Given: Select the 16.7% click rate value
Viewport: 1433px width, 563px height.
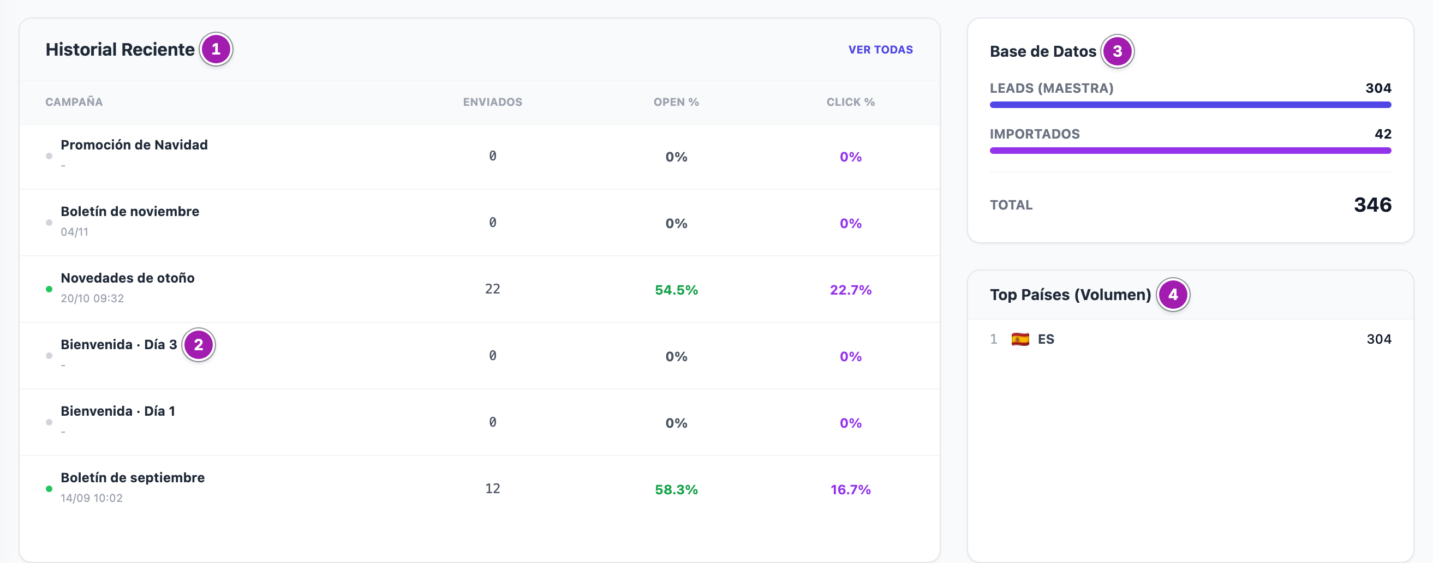Looking at the screenshot, I should coord(850,489).
